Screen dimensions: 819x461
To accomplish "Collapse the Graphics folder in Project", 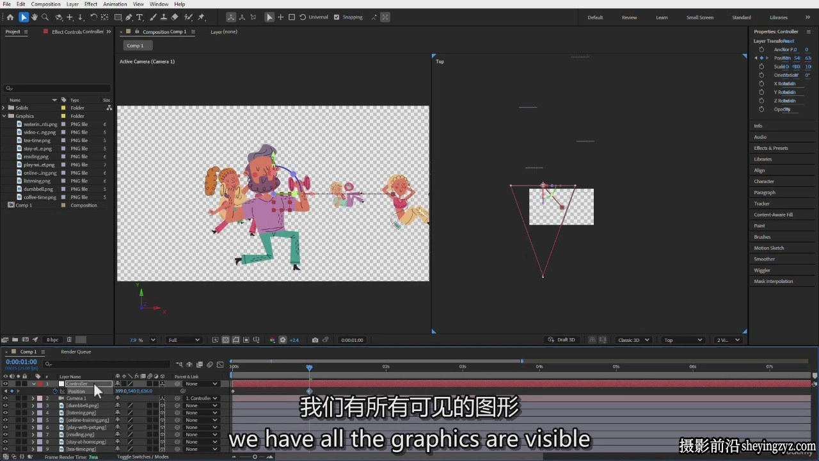I will tap(4, 116).
